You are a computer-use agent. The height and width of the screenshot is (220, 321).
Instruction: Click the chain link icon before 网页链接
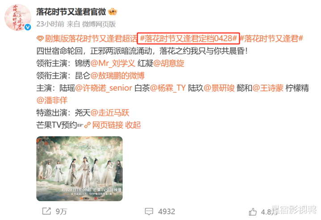pos(88,125)
